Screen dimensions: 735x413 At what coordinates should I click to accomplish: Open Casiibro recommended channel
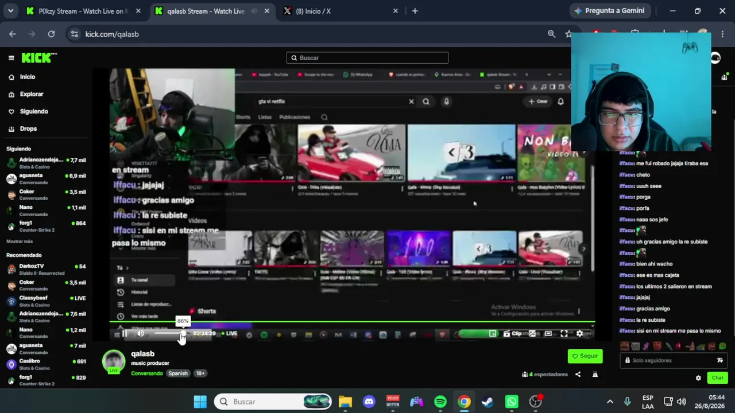pyautogui.click(x=46, y=364)
